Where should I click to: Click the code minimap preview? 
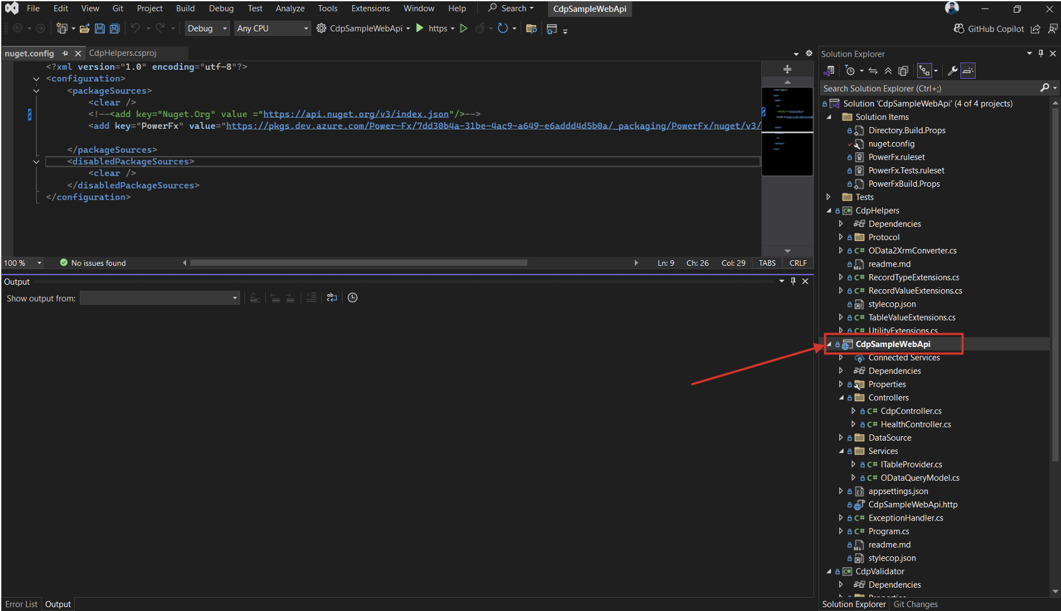pos(787,131)
